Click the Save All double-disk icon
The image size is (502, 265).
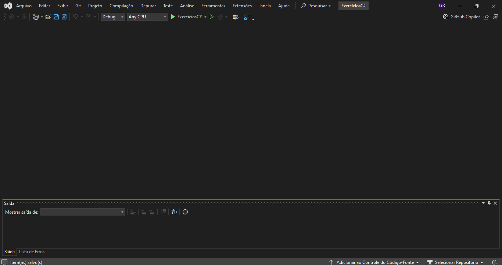(64, 17)
